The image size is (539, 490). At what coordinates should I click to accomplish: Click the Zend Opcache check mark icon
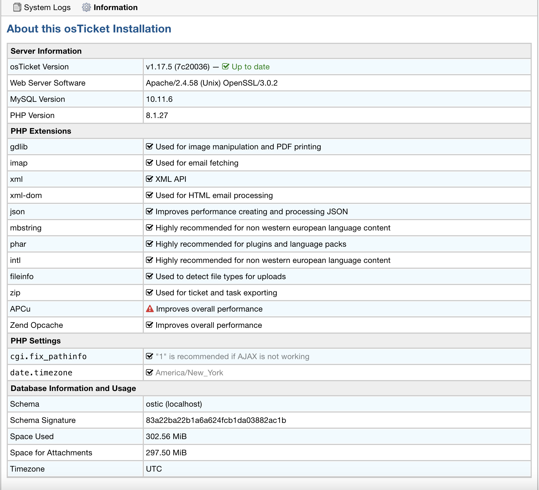[x=149, y=325]
